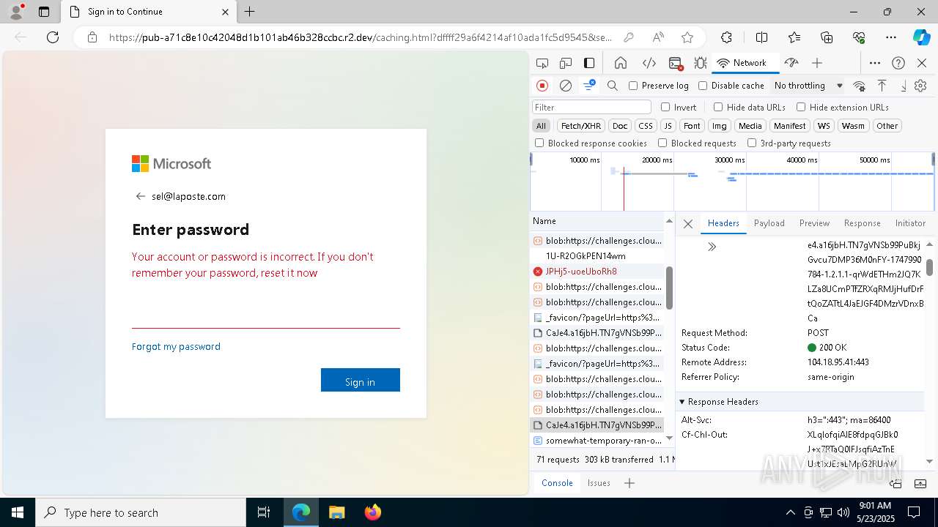Filter requests by Doc type
Screen dimensions: 938x527
click(620, 126)
